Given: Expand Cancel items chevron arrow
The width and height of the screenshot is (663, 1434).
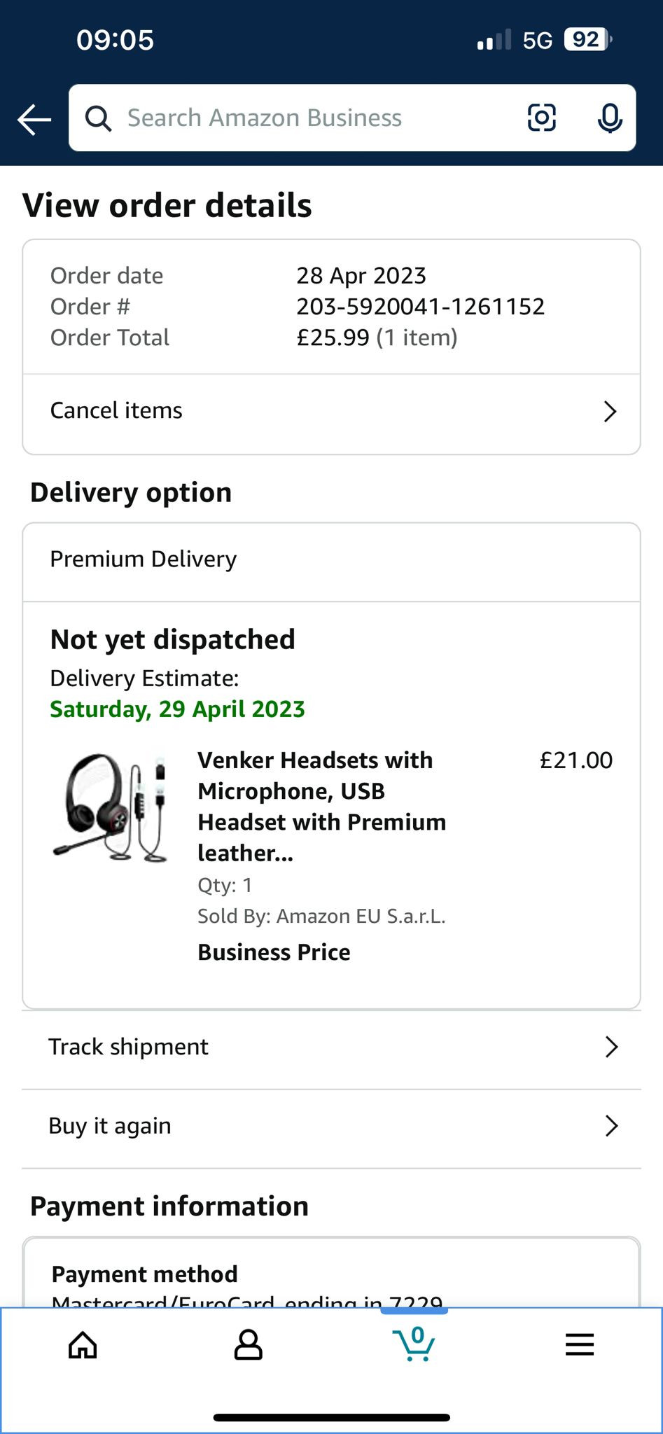Looking at the screenshot, I should [610, 411].
